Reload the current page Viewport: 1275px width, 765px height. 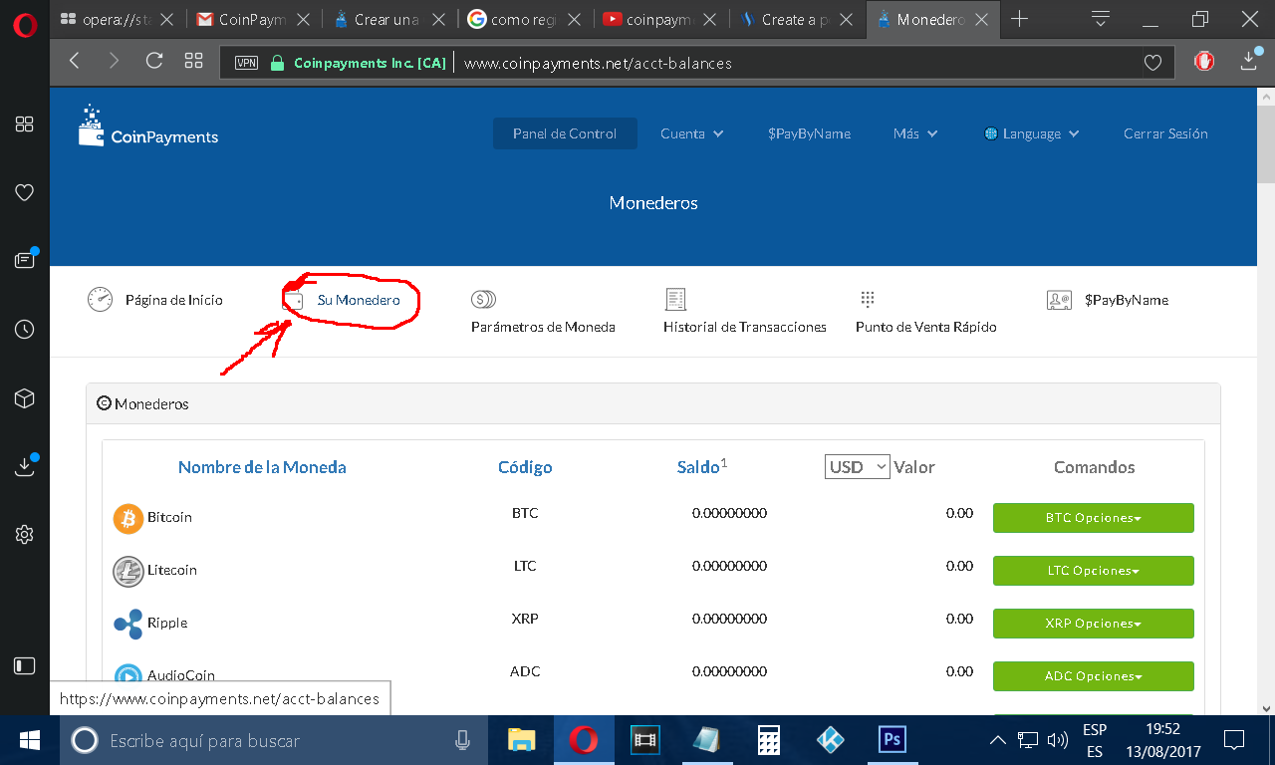(x=154, y=61)
